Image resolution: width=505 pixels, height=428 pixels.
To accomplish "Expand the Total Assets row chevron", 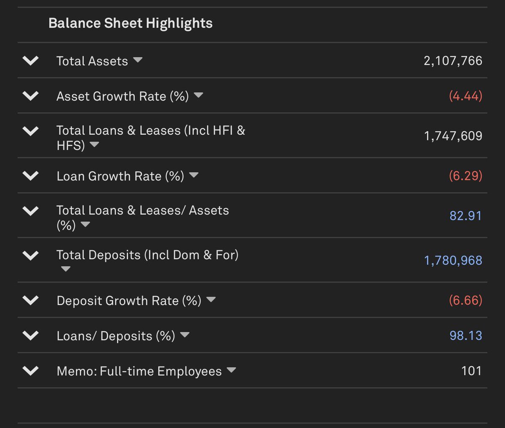I will click(x=31, y=61).
